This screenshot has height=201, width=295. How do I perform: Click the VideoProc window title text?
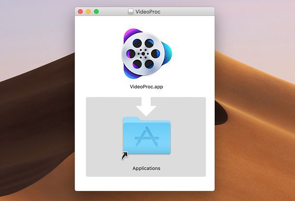tap(148, 12)
